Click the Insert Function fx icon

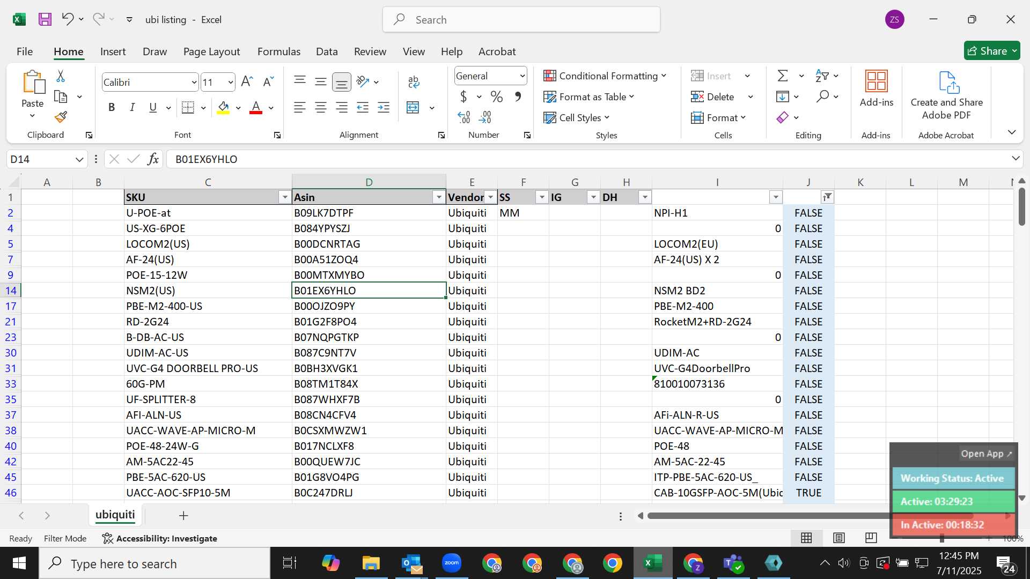click(153, 159)
